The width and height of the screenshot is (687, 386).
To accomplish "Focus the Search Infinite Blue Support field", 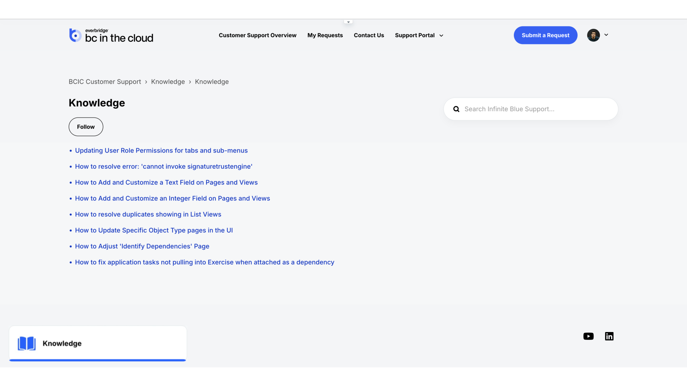I will [531, 109].
